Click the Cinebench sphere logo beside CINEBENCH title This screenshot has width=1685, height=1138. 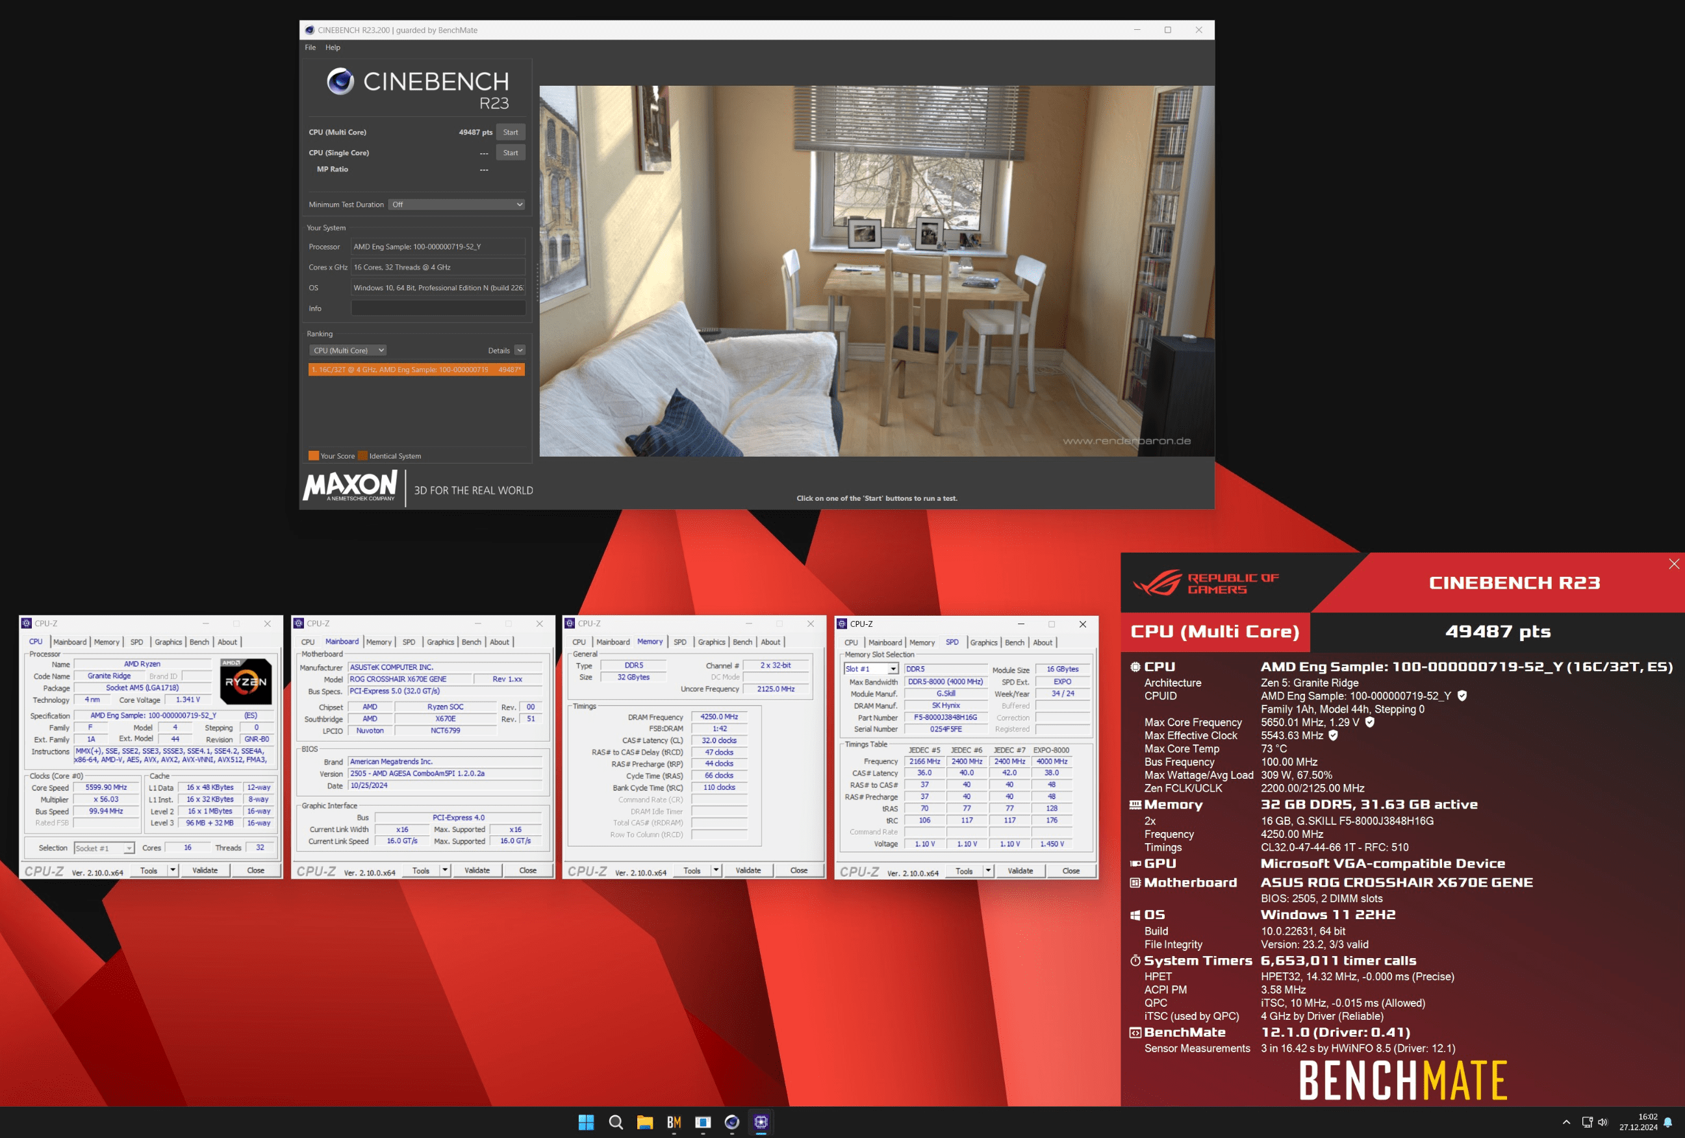(340, 81)
